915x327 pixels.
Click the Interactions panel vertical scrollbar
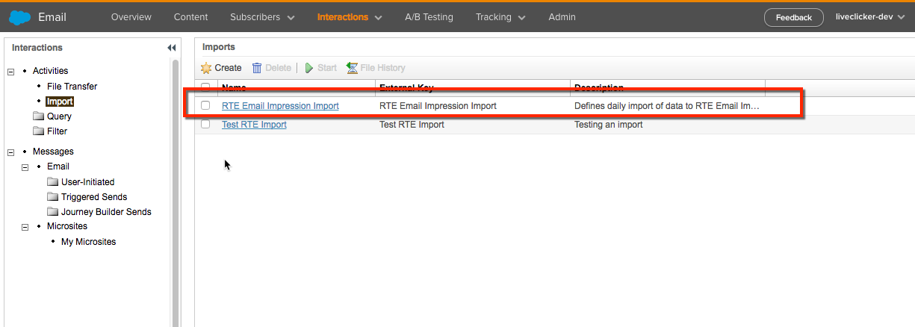(x=176, y=187)
